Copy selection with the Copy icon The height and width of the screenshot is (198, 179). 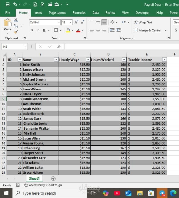click(16, 26)
